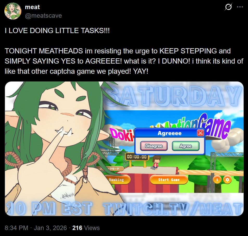The height and width of the screenshot is (236, 248).
Task: Click the meat display name
Action: click(33, 7)
